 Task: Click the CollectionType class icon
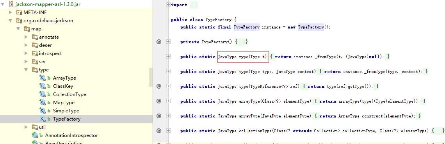click(43, 94)
